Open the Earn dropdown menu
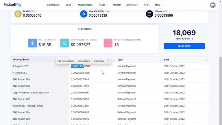 69,5
